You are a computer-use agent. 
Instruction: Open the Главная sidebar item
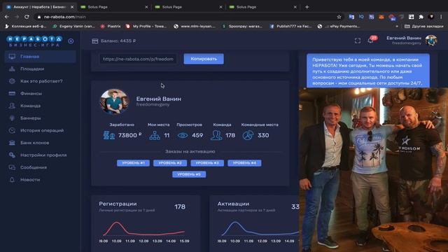[x=41, y=57]
